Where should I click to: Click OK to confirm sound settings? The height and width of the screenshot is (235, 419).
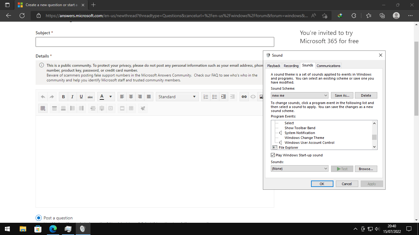click(322, 184)
